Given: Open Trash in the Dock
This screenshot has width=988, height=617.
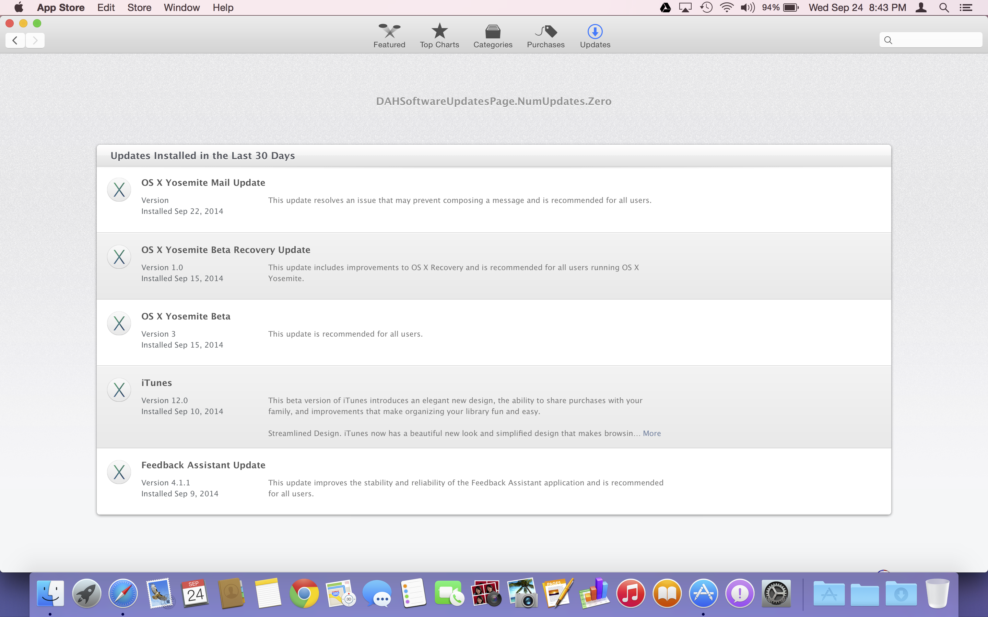Looking at the screenshot, I should point(937,593).
